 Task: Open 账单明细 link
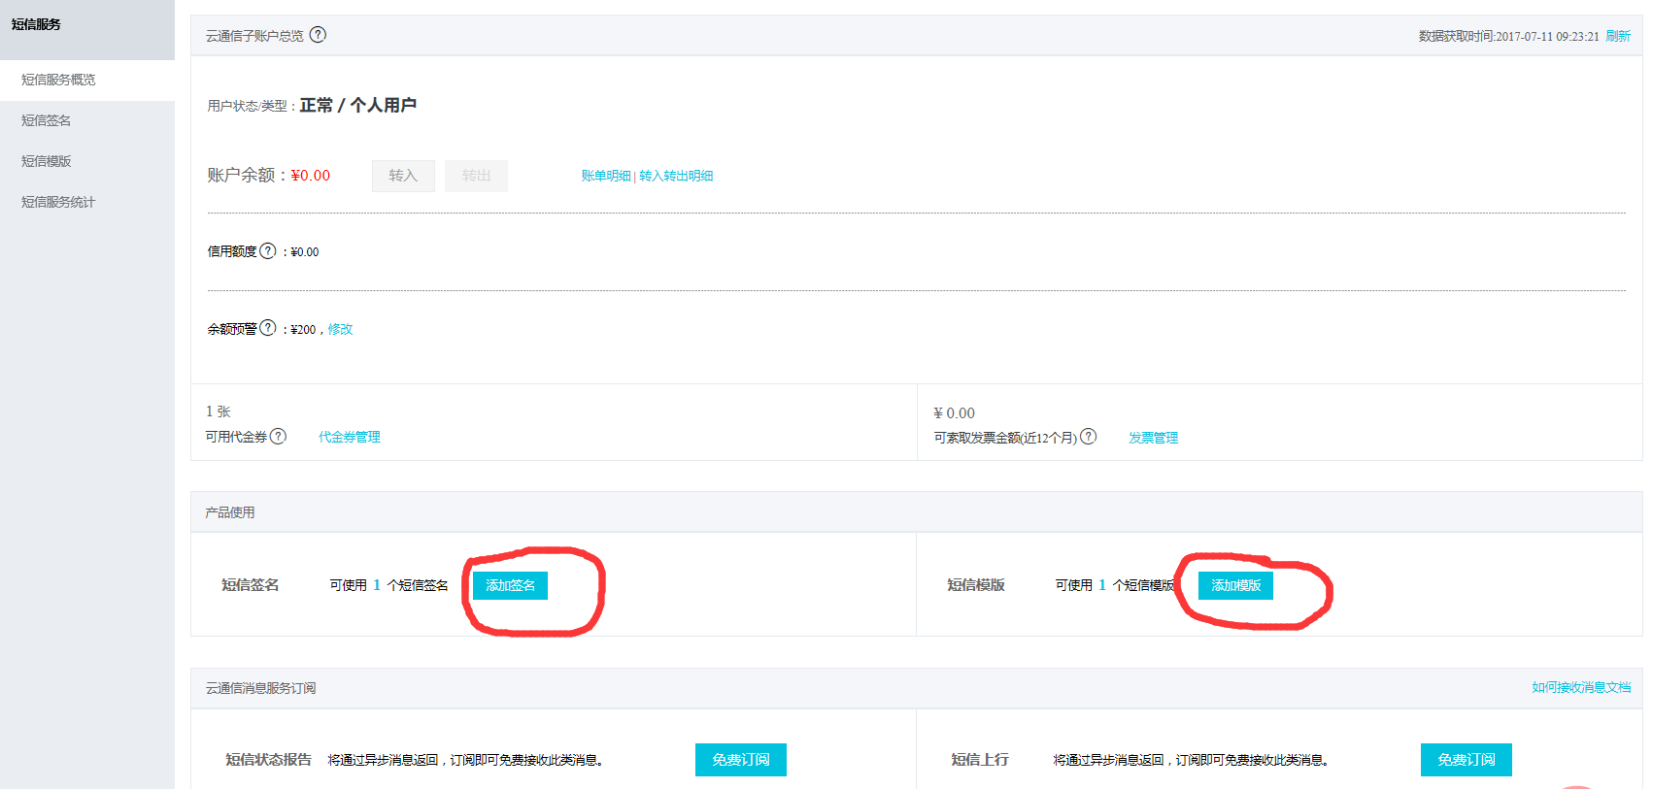coord(606,176)
